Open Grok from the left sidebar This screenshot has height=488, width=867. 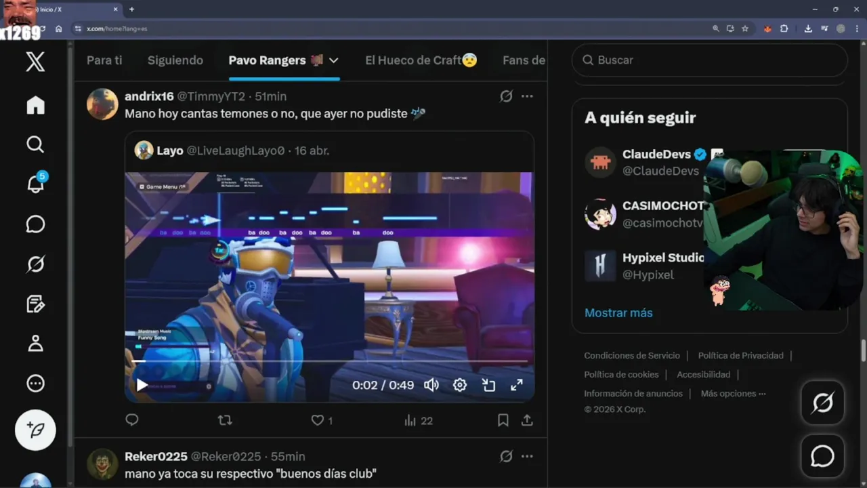(x=35, y=264)
